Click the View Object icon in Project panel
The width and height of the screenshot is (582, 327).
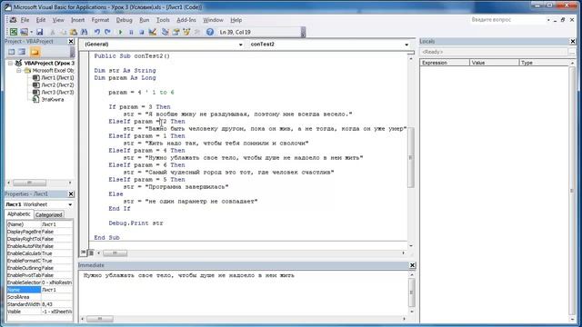point(22,52)
